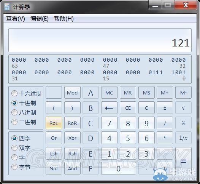Viewport: 200px width, 184px height.
Task: Click the calculator icon in title bar
Action: [7, 7]
